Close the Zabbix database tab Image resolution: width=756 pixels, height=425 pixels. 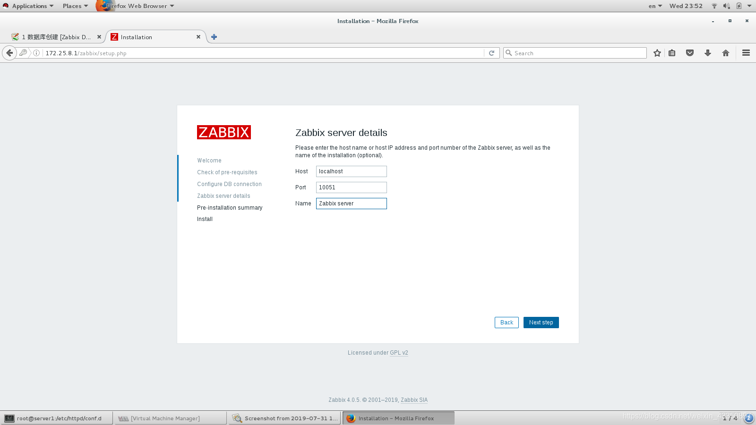pos(99,37)
